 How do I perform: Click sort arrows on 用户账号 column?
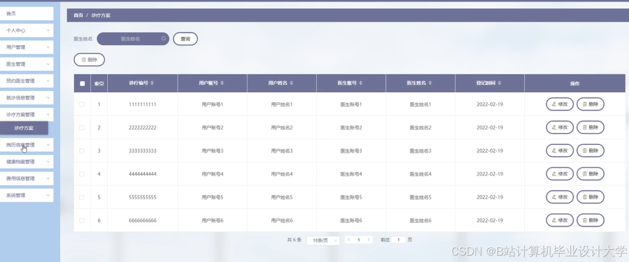click(x=222, y=83)
